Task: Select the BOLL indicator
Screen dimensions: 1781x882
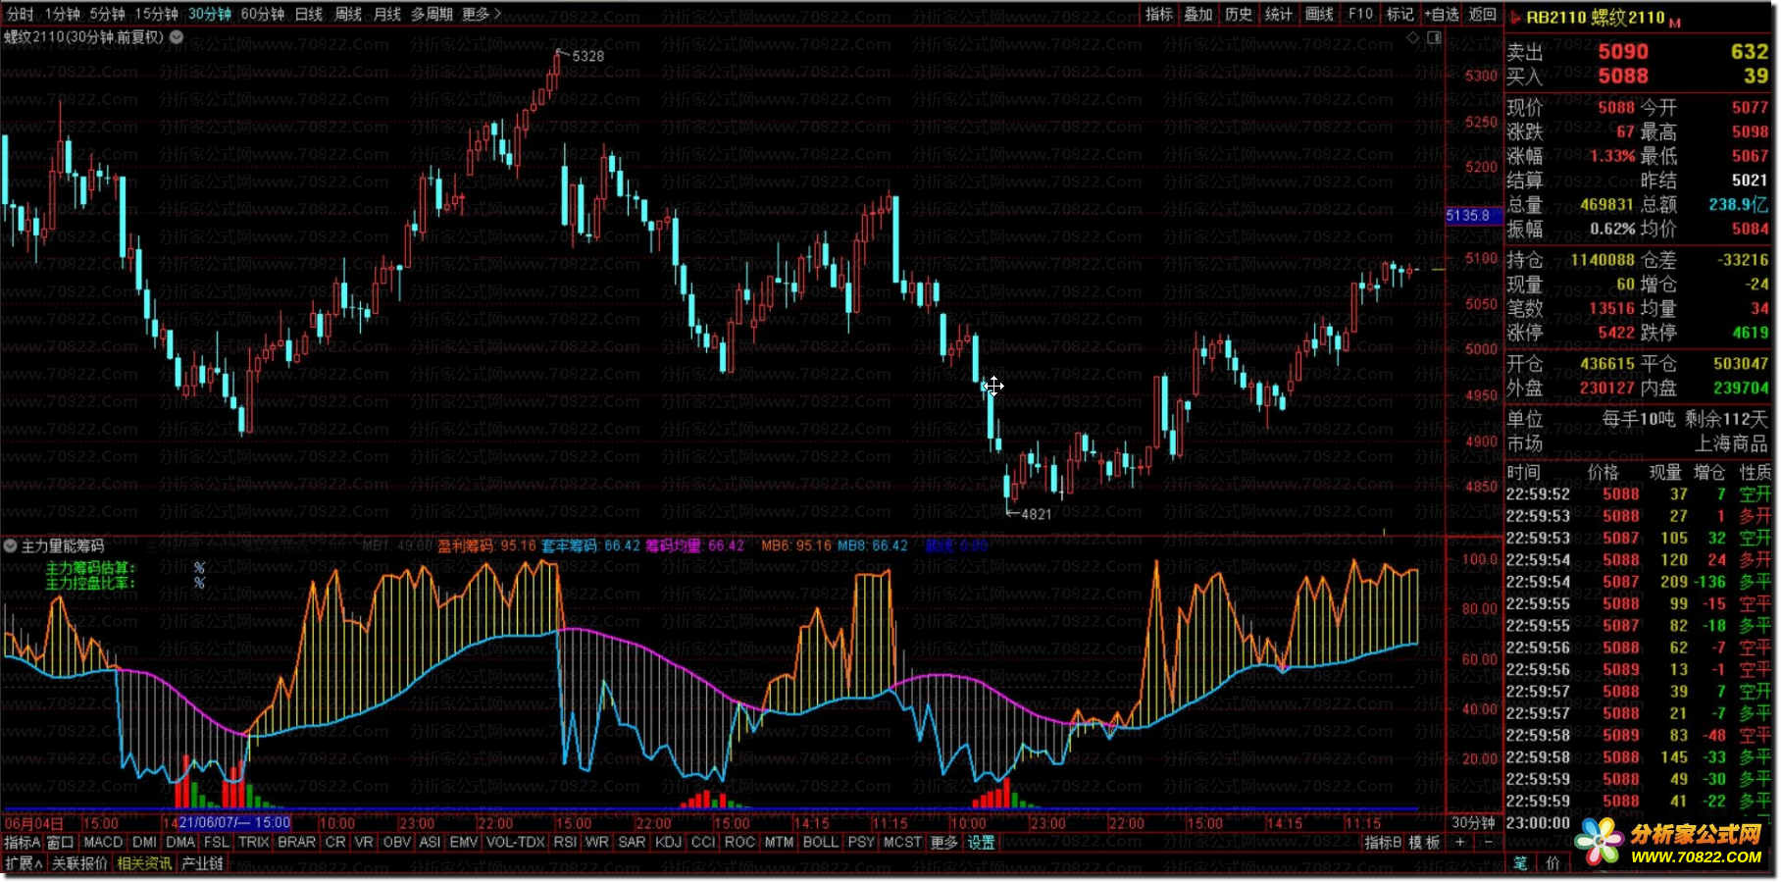Action: tap(821, 843)
